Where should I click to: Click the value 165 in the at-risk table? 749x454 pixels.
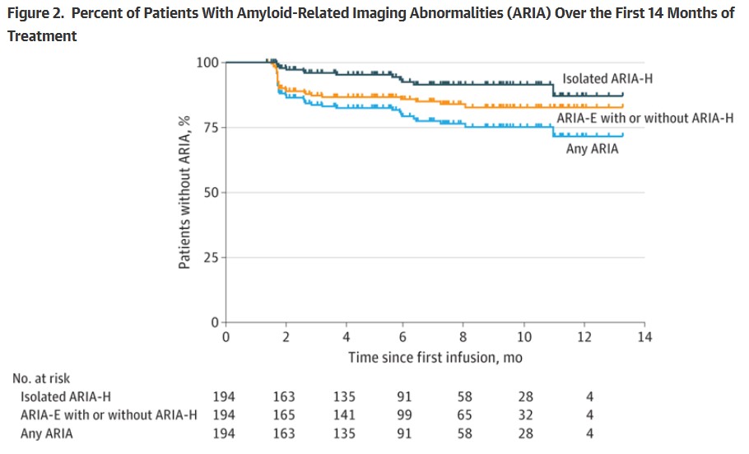285,415
